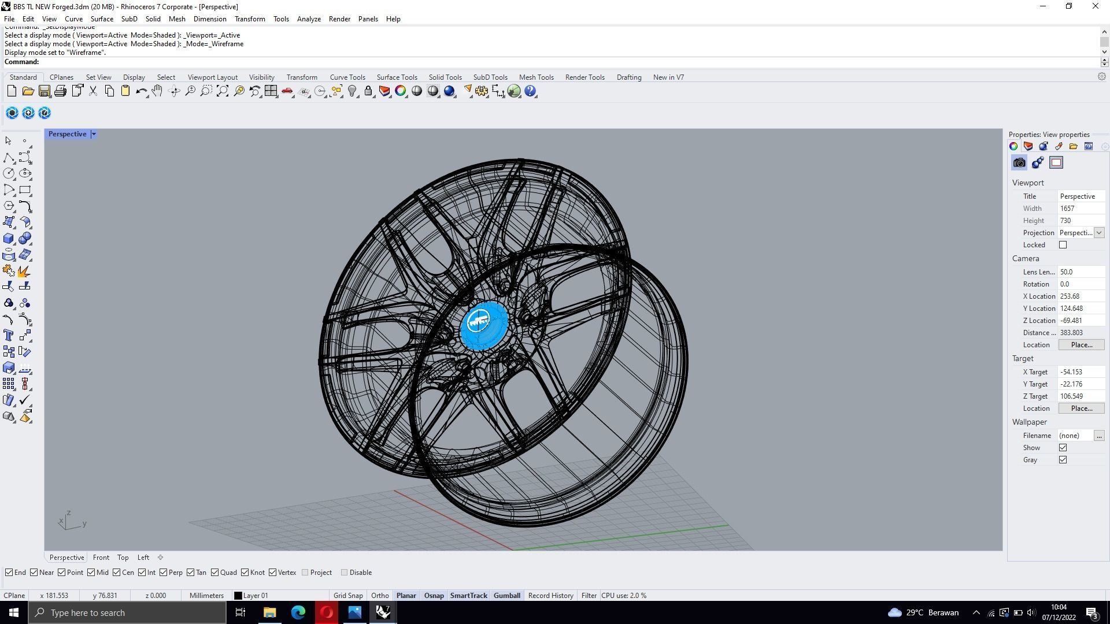
Task: Open Microsoft Edge from taskbar
Action: click(x=298, y=612)
